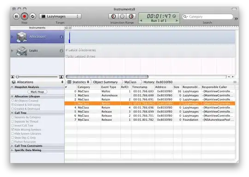This screenshot has height=177, width=249.
Task: Select History: 0x8030f80 breadcrumb
Action: [158, 82]
